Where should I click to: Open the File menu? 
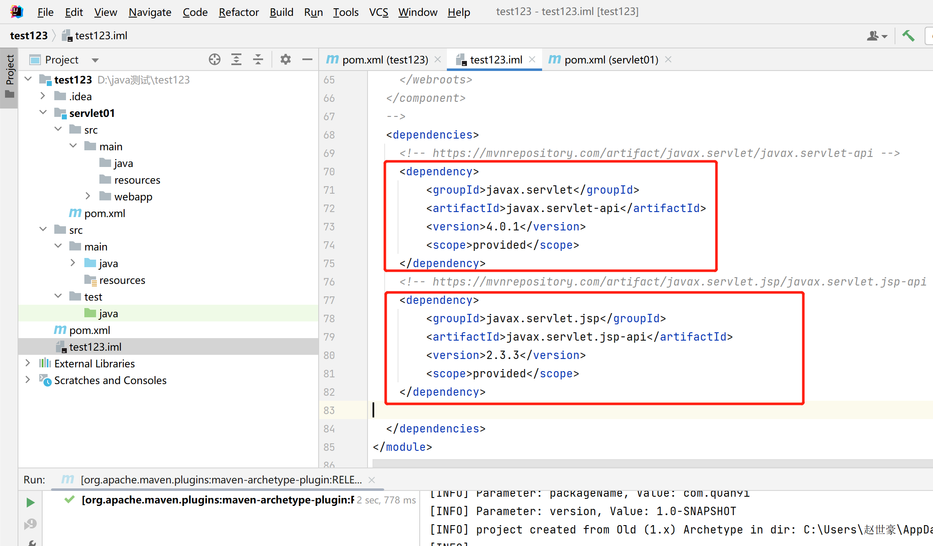coord(45,12)
